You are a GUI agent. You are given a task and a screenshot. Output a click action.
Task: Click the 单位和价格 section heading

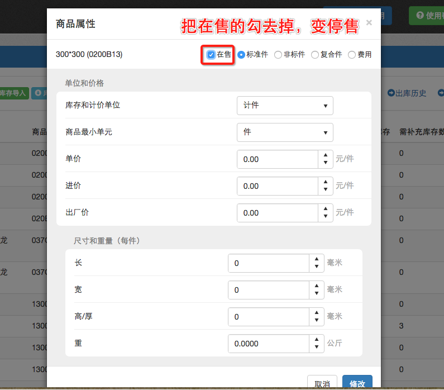click(x=84, y=83)
